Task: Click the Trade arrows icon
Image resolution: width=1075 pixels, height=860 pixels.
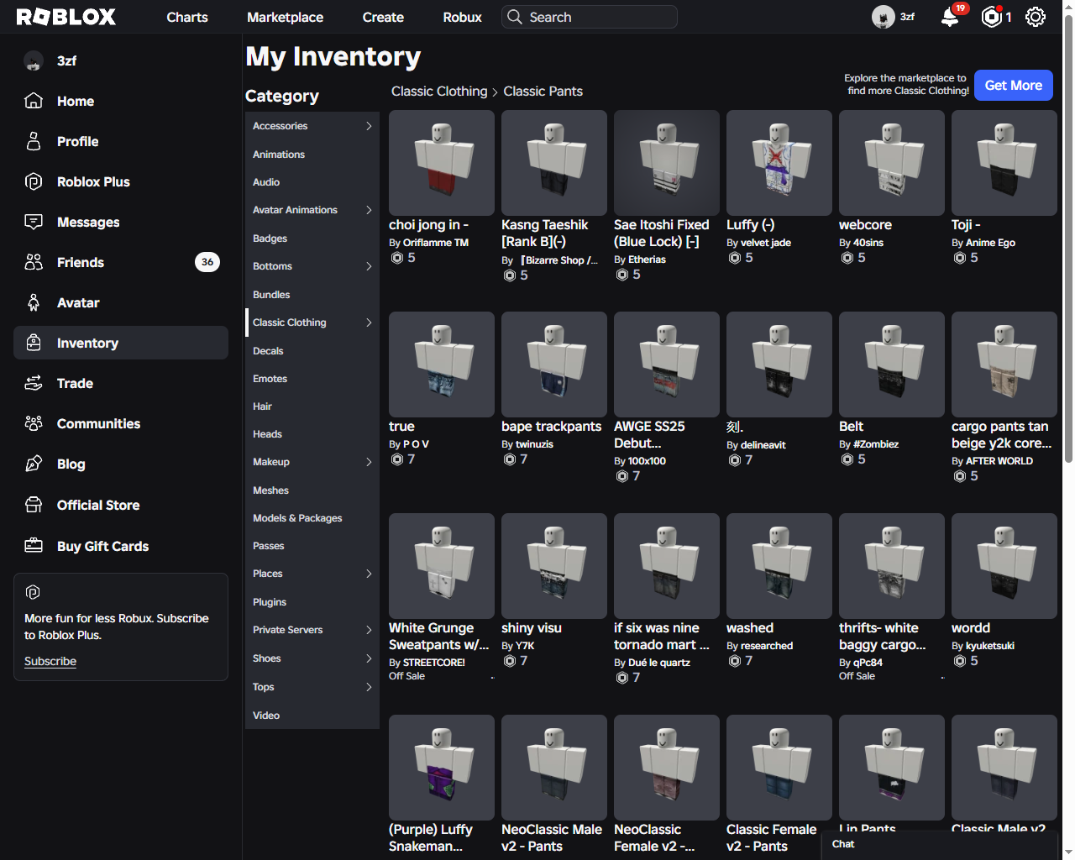Action: point(34,383)
